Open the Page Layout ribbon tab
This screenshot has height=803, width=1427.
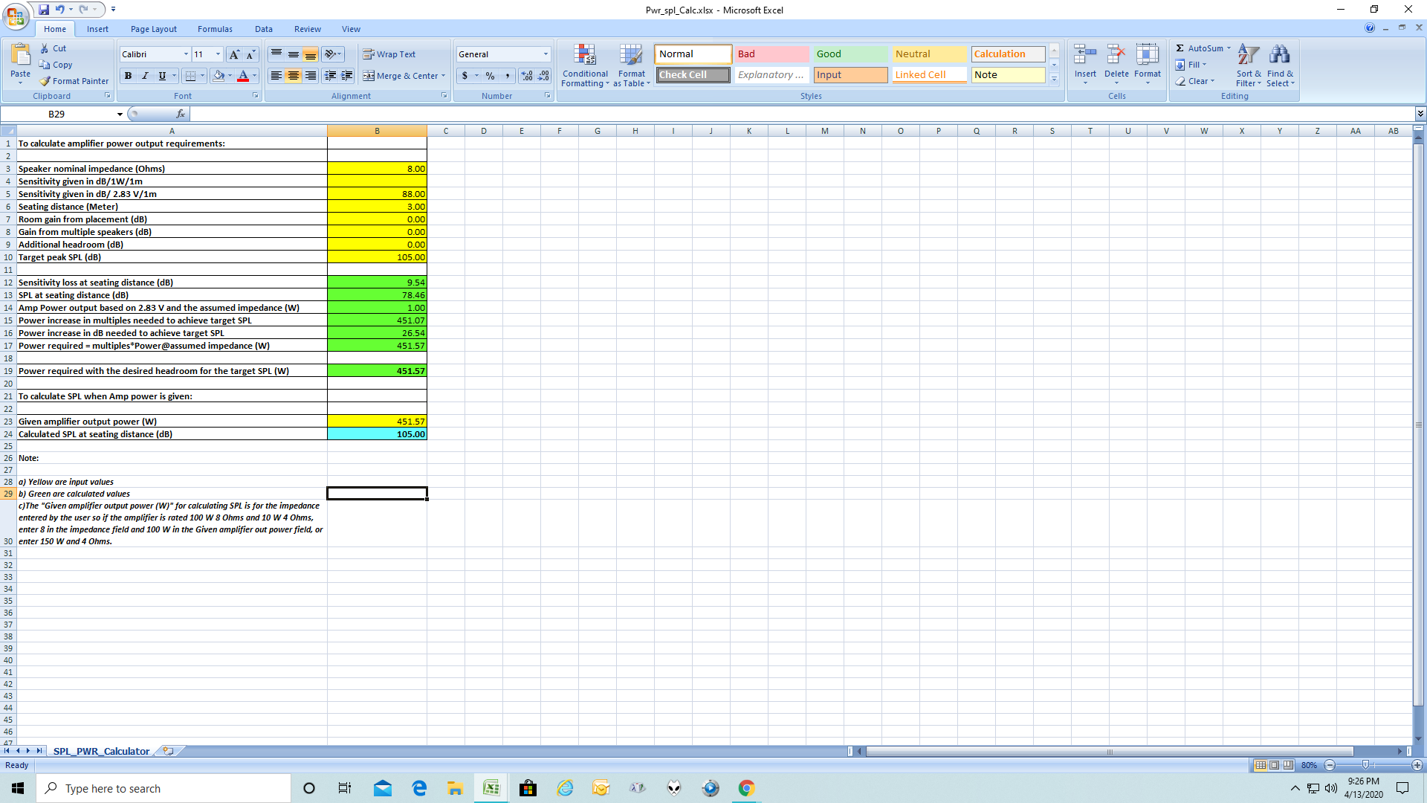pos(154,29)
